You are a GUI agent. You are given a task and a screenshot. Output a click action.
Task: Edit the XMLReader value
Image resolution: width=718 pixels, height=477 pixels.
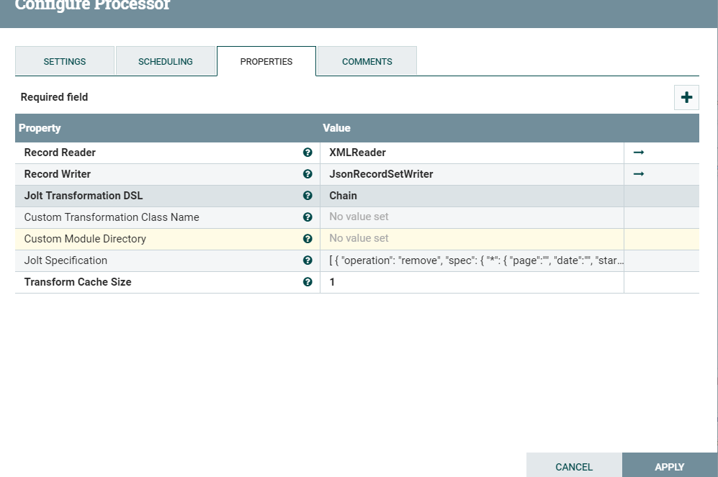(472, 153)
